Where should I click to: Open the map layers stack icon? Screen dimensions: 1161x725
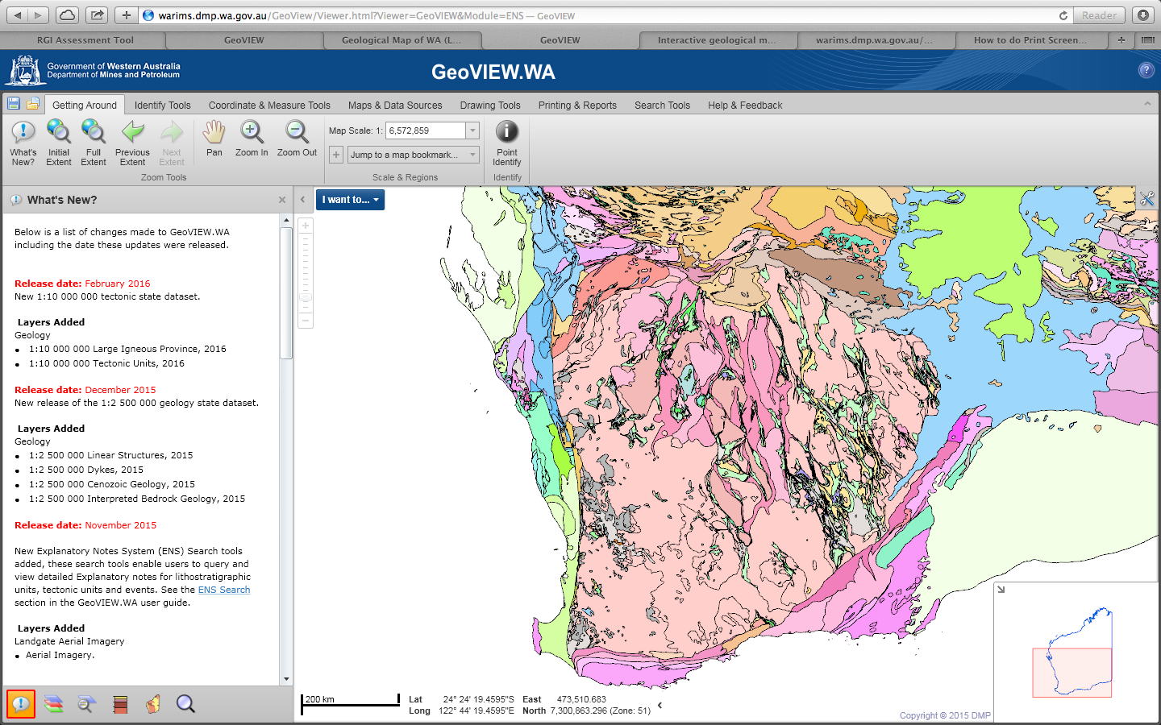point(54,704)
